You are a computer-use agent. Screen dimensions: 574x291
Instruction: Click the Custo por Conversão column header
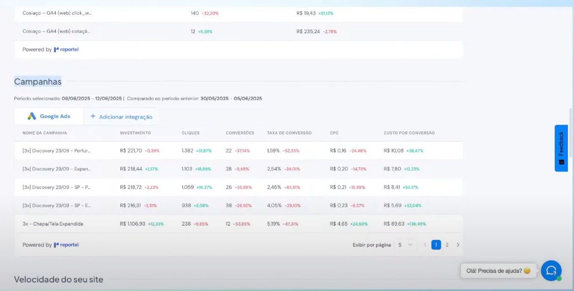coord(409,133)
